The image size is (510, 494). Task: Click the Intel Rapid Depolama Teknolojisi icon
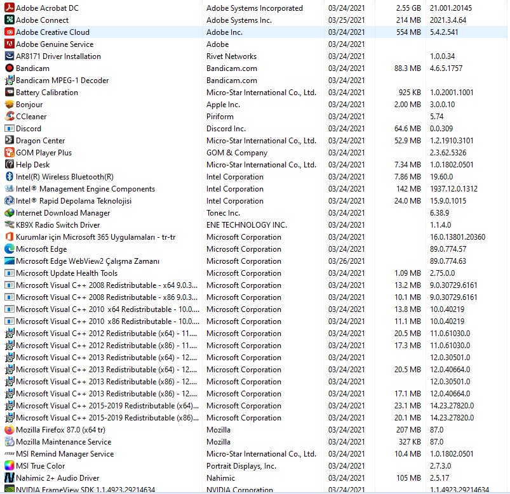click(10, 201)
